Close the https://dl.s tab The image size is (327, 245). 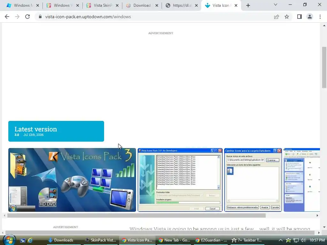point(196,5)
